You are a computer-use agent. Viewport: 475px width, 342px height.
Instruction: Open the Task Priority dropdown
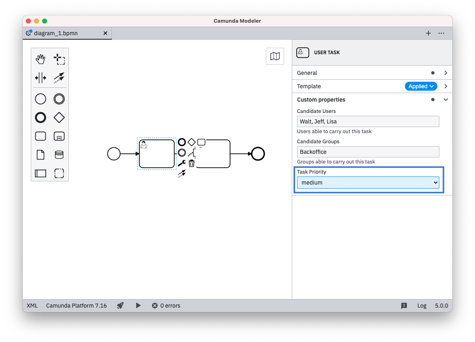click(368, 183)
